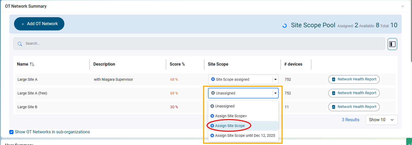Click the green side tab at bottom right
Viewport: 412px width, 145px height.
409,142
